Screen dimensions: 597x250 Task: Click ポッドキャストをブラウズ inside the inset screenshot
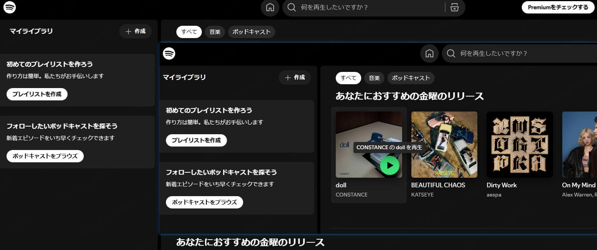click(205, 202)
